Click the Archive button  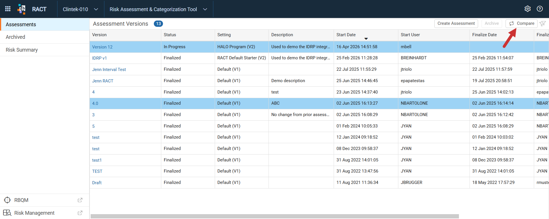pyautogui.click(x=492, y=23)
